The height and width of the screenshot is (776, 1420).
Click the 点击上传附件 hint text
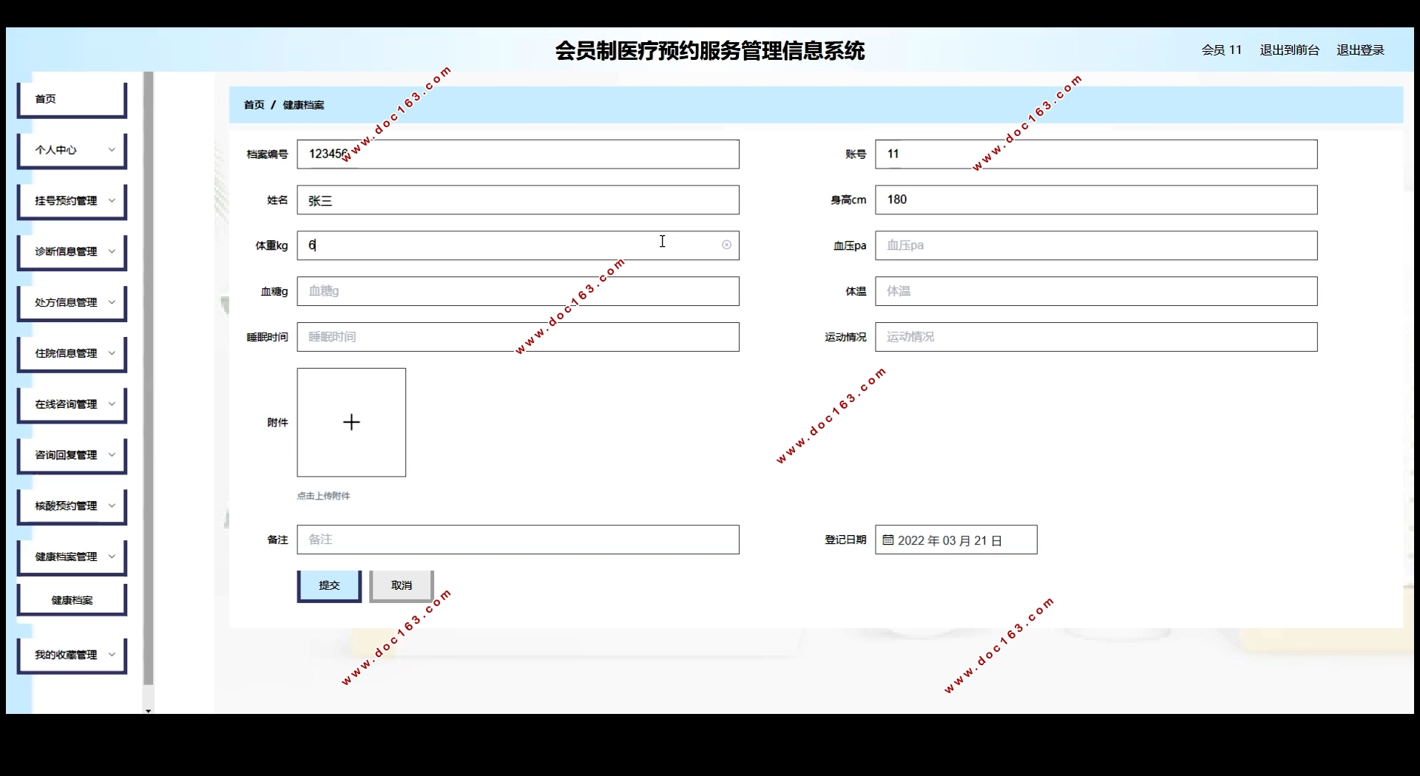(323, 496)
